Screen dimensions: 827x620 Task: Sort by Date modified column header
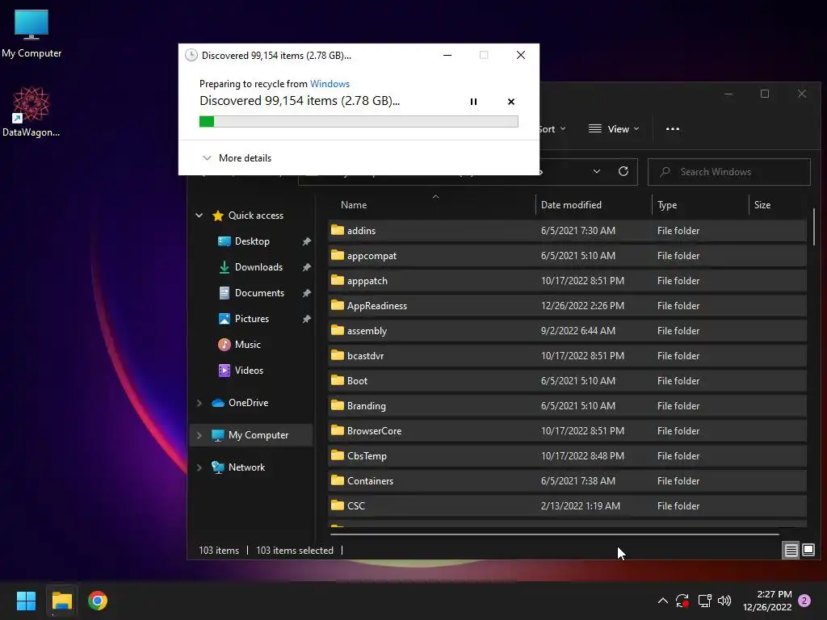571,205
